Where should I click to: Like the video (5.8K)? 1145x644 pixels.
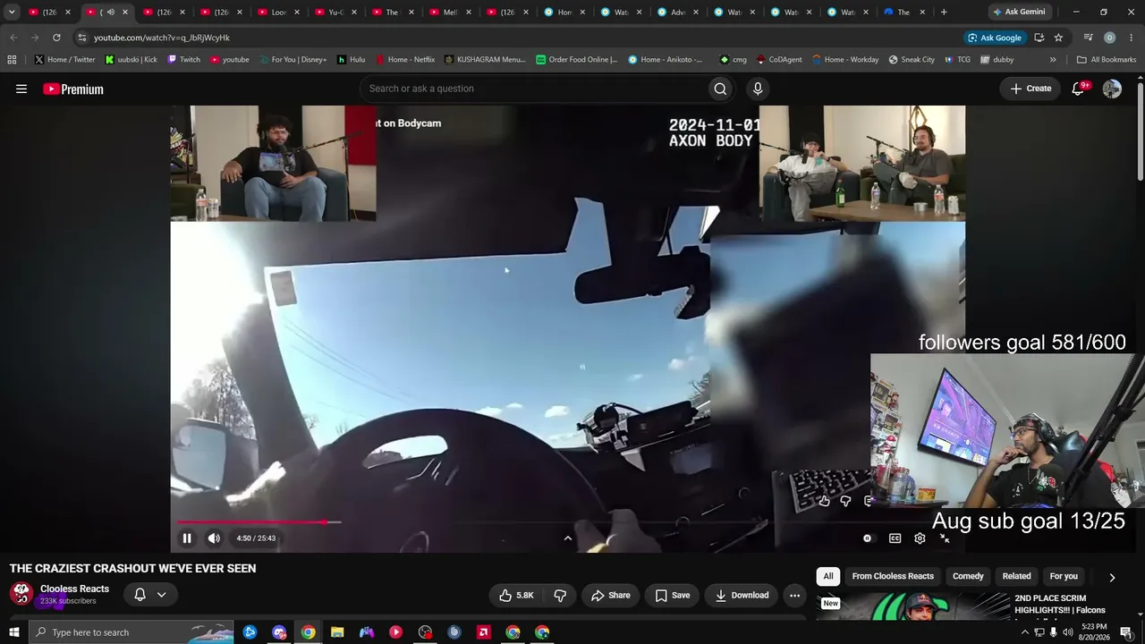pyautogui.click(x=517, y=596)
